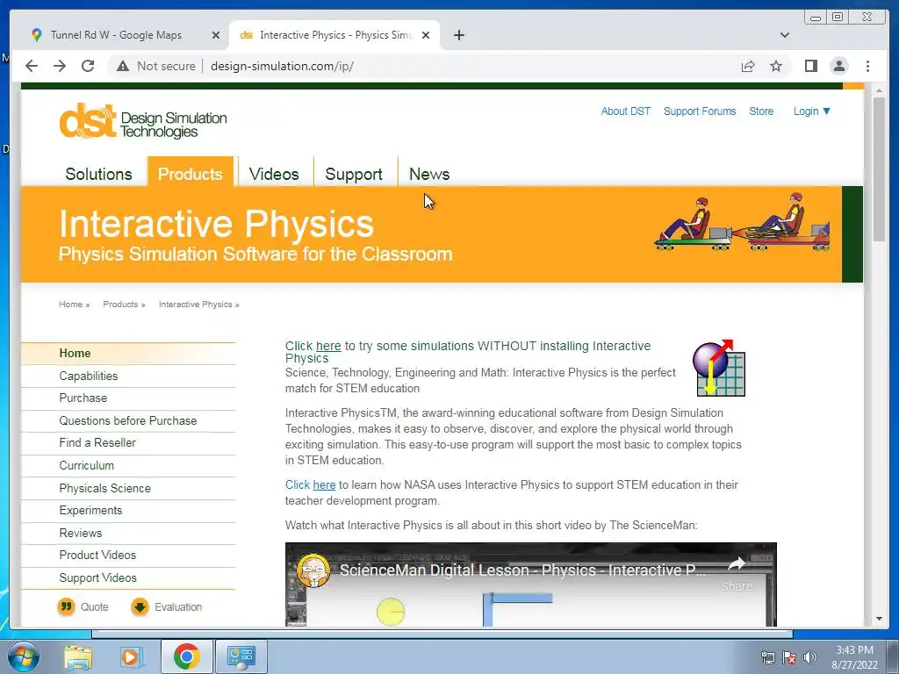Select Experiments in the sidebar menu
The height and width of the screenshot is (674, 899).
(128, 510)
